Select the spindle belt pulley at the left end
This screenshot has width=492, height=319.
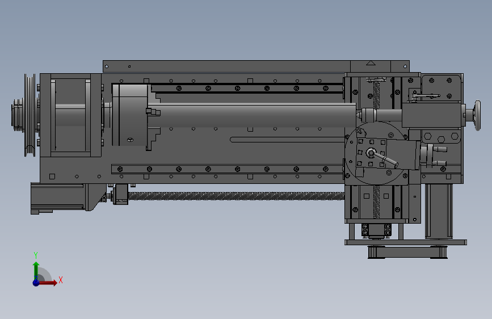[x=30, y=115]
